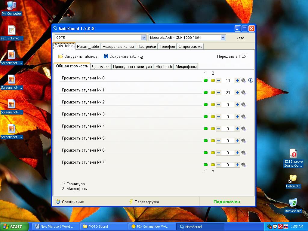
Task: Click the Перезагрузка button
Action: (x=144, y=202)
